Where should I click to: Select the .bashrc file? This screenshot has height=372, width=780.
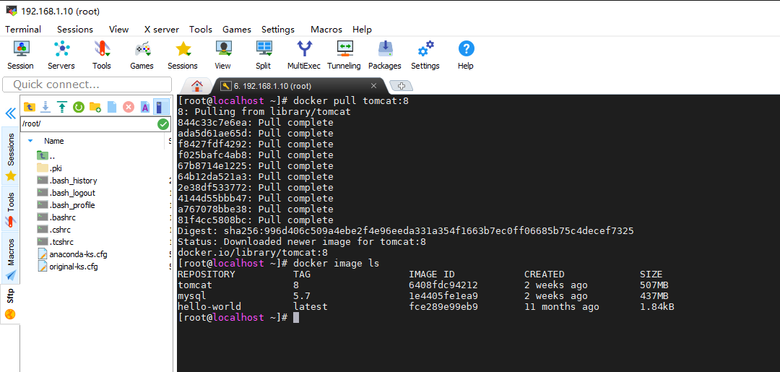click(56, 217)
